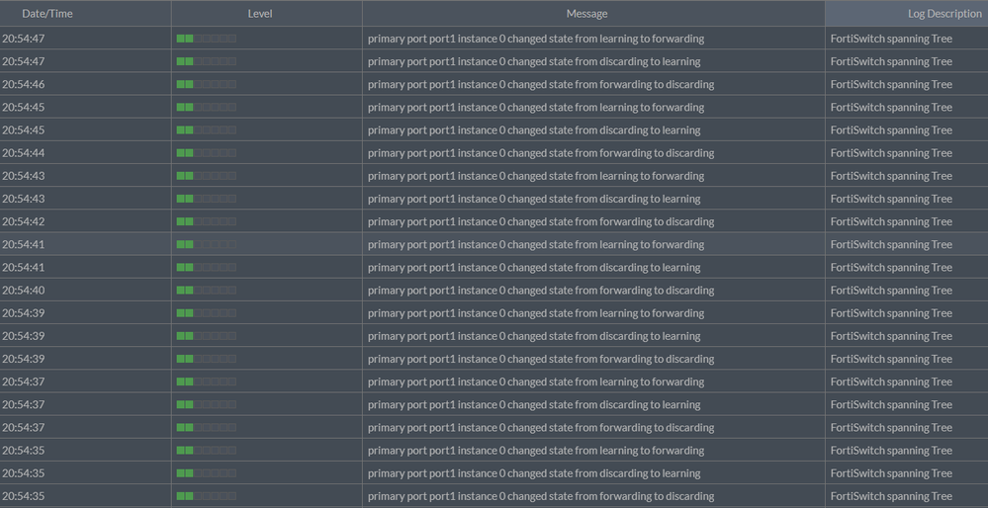This screenshot has height=508, width=988.
Task: Click the Log Description column header
Action: (x=943, y=14)
